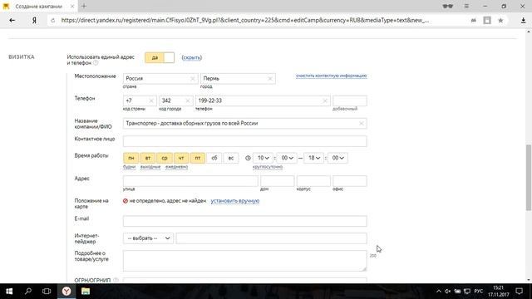
Task: Toggle Monday (пн) working day
Action: pos(131,158)
